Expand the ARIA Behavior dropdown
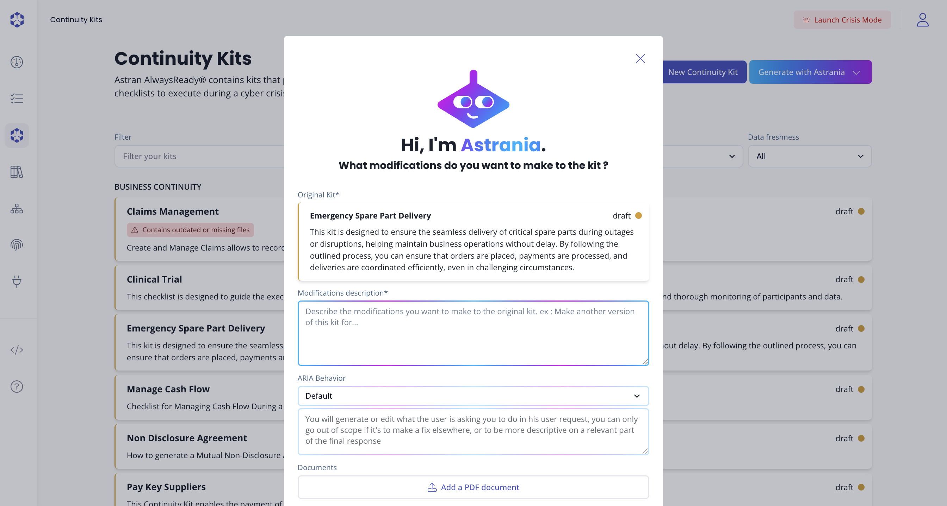 [x=473, y=396]
